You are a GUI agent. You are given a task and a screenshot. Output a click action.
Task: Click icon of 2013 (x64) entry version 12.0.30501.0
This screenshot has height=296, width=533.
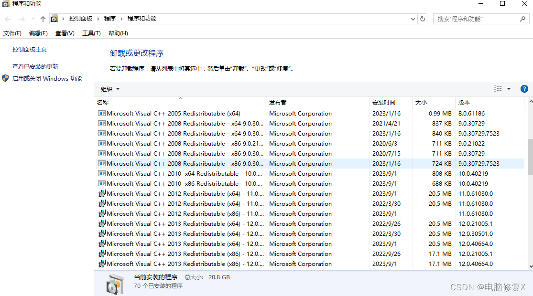[102, 233]
